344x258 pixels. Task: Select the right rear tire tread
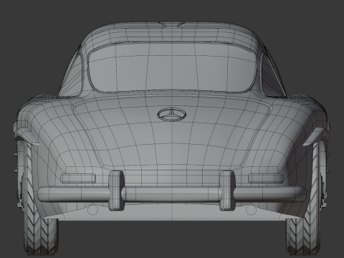(x=303, y=235)
